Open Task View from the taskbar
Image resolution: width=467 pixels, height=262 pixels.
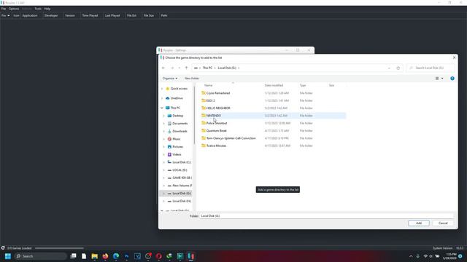click(73, 256)
